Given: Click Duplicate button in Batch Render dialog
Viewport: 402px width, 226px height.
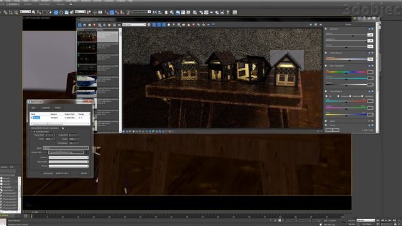Looking at the screenshot, I should point(46,108).
